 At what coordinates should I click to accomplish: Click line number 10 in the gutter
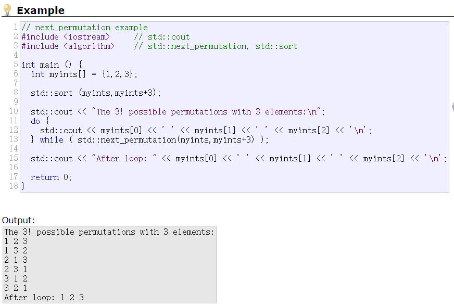point(14,112)
